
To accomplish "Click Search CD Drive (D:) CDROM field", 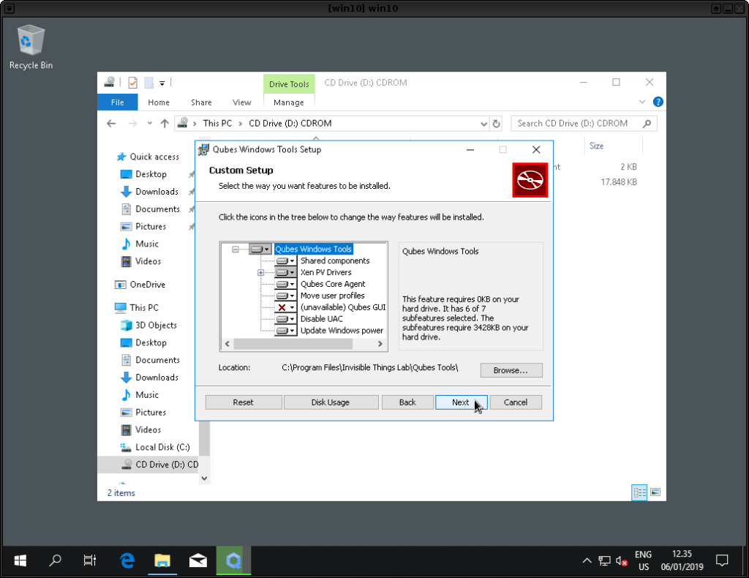I will point(584,124).
